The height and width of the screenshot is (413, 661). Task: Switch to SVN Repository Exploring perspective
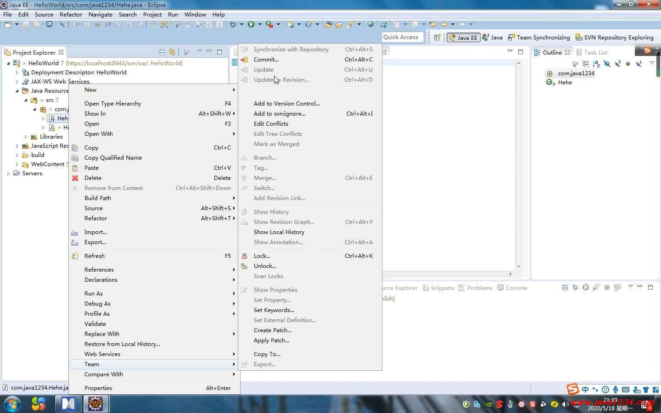point(615,38)
